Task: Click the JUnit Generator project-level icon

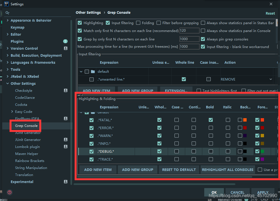Action: click(x=66, y=139)
